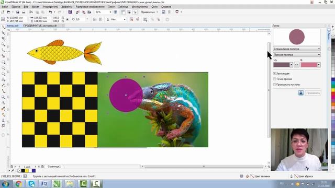Select the purple circle lens object

pos(126,95)
